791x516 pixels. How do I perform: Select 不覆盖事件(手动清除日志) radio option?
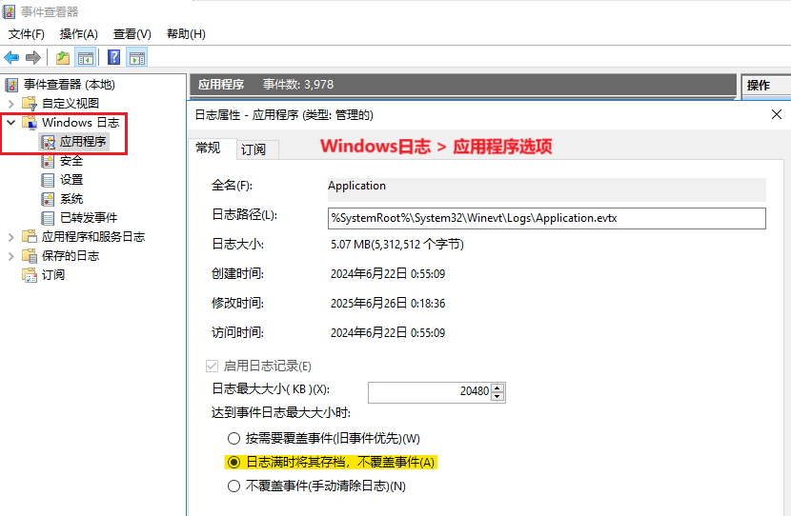tap(233, 486)
